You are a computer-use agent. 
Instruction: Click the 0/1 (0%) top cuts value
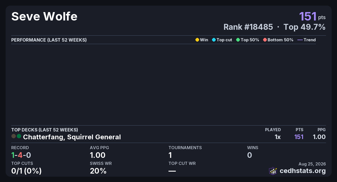pyautogui.click(x=26, y=171)
